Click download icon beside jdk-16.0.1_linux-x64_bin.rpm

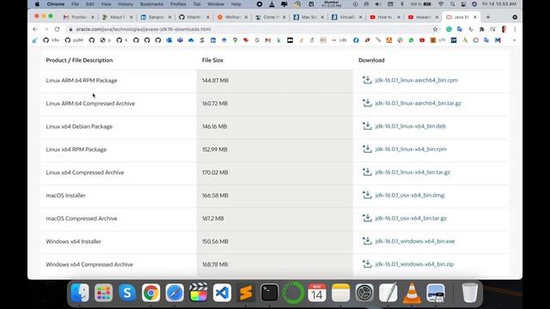click(x=367, y=148)
